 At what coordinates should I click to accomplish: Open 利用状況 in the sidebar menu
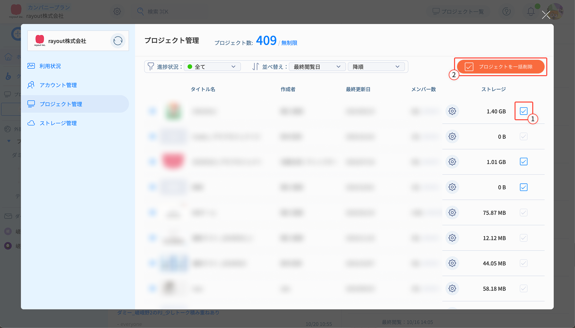point(50,66)
